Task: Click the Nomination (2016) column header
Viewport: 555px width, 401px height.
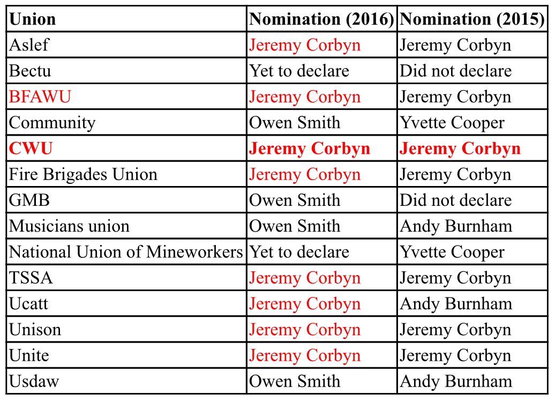Action: [321, 19]
